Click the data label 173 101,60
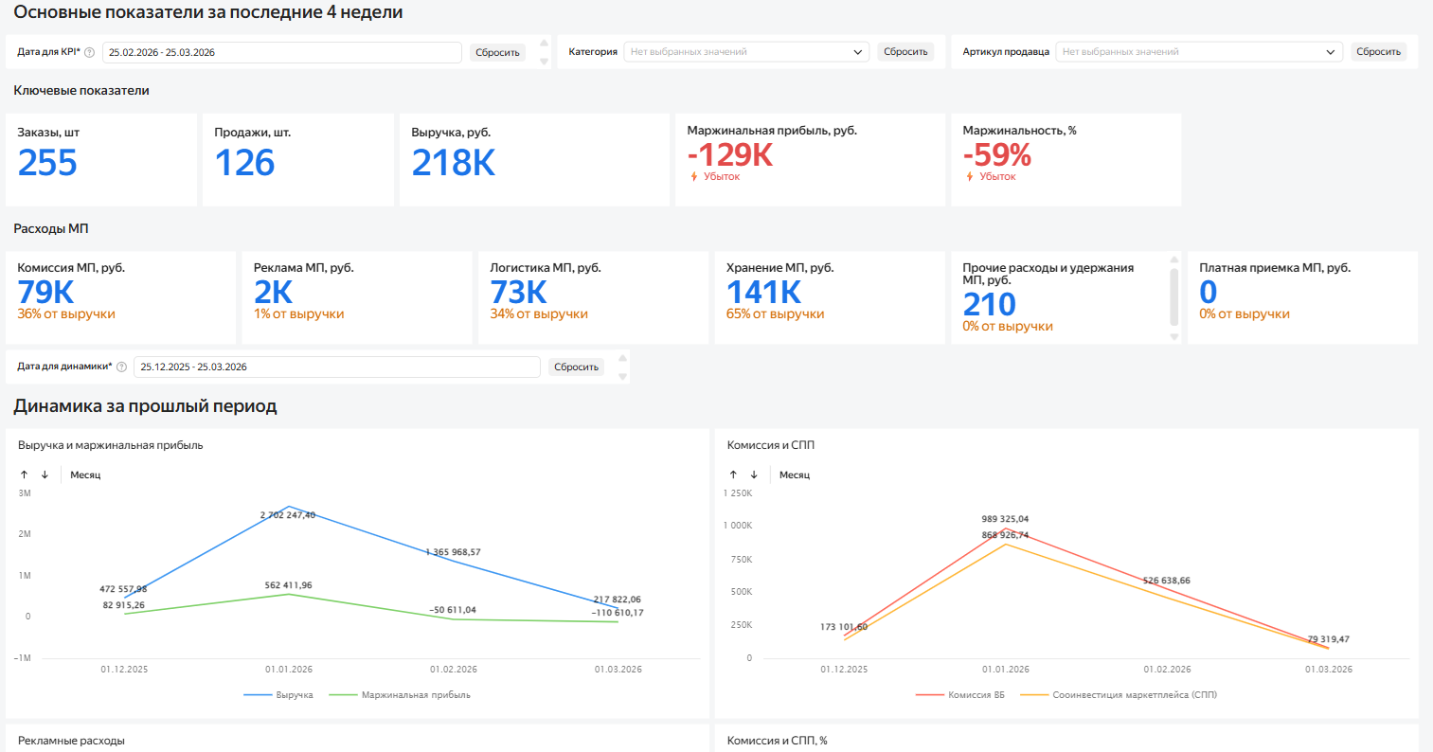 coord(844,627)
